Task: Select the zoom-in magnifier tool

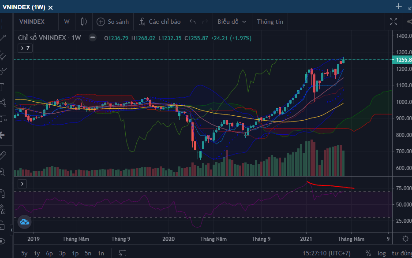Action: [3, 172]
